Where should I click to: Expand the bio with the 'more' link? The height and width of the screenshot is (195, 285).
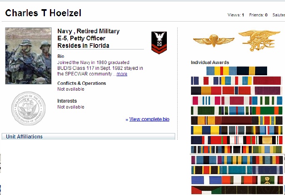(122, 74)
